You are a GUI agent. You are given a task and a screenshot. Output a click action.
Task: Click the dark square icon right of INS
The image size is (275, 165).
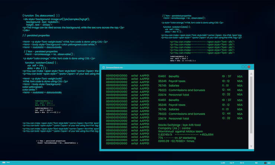[265, 163]
